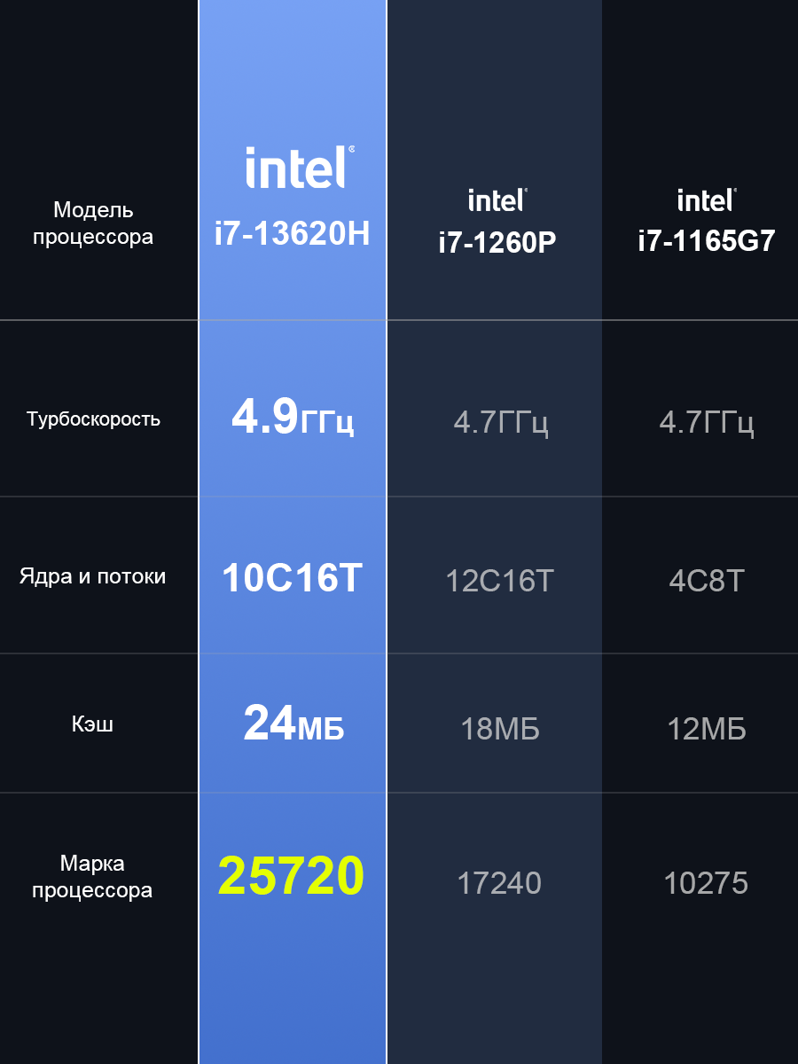
Task: Click the 4.7ГГц value for i7-1165G7
Action: click(x=707, y=422)
